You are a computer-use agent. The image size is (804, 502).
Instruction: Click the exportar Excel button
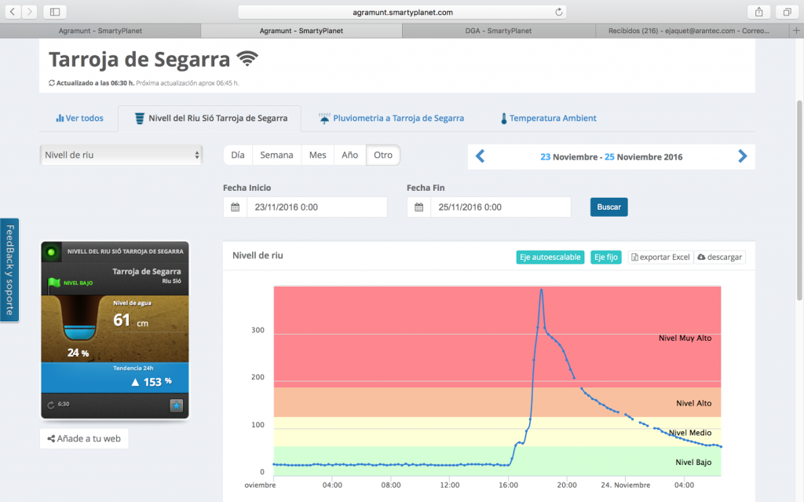point(660,257)
